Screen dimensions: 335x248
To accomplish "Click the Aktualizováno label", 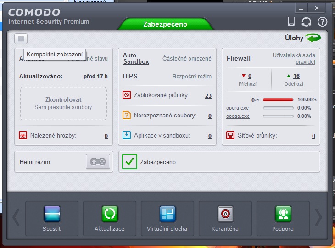I will 41,77.
